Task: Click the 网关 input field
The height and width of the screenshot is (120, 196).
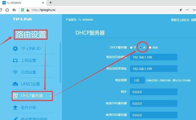Action: (154, 92)
